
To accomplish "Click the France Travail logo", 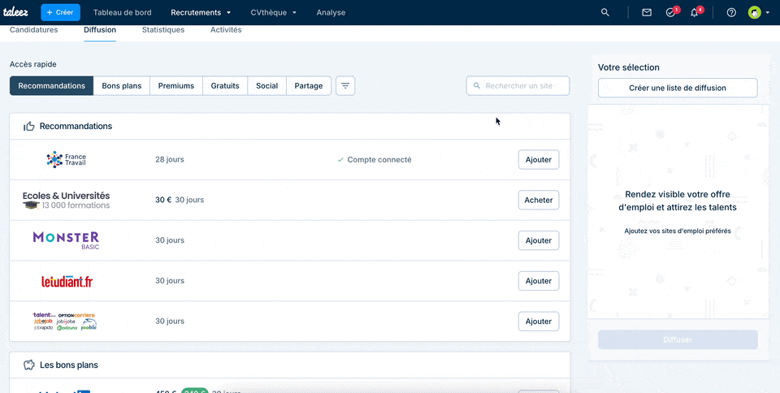I will pos(66,159).
